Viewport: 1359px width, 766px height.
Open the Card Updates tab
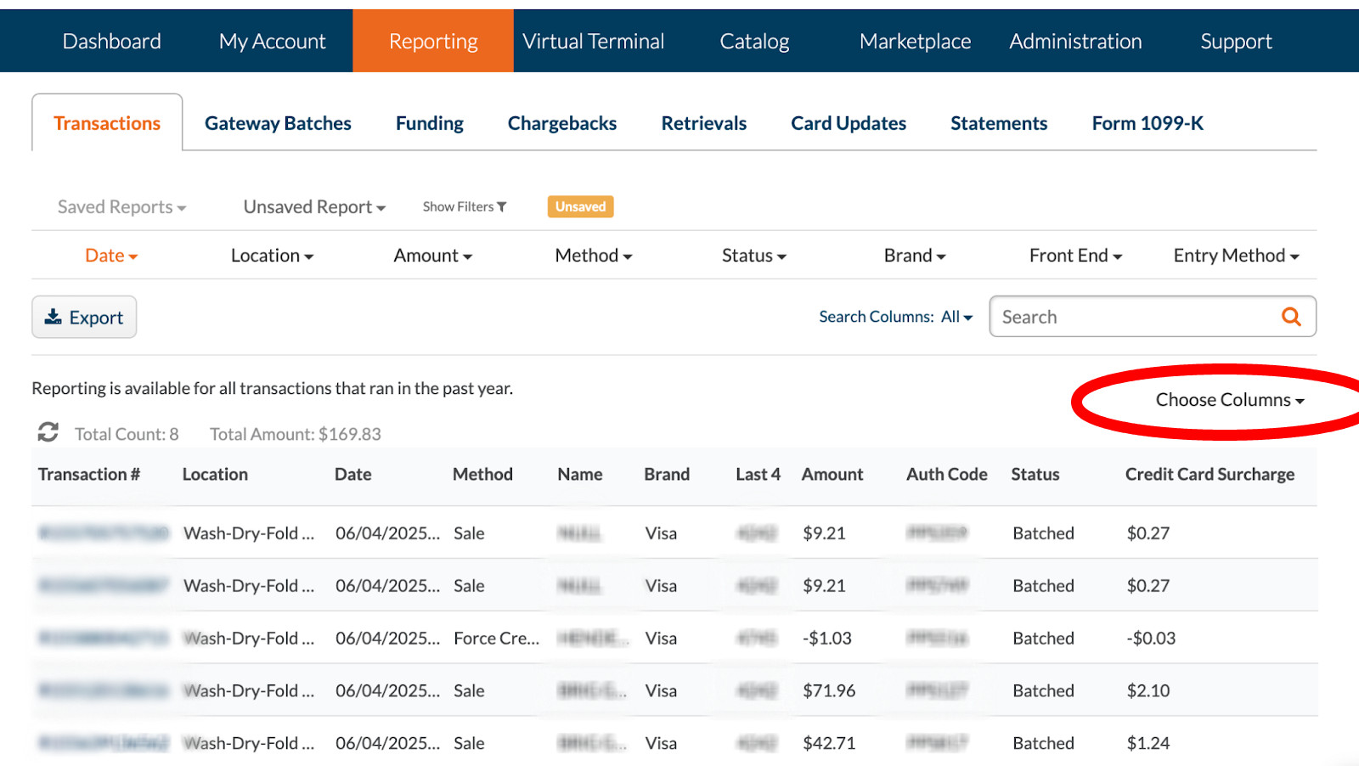point(849,123)
